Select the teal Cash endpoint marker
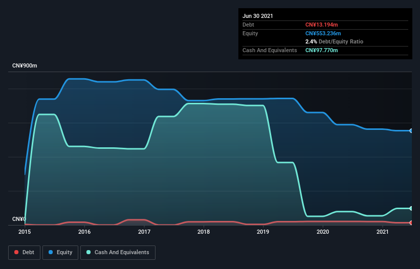Viewport: 420px width, 269px height. click(x=411, y=208)
